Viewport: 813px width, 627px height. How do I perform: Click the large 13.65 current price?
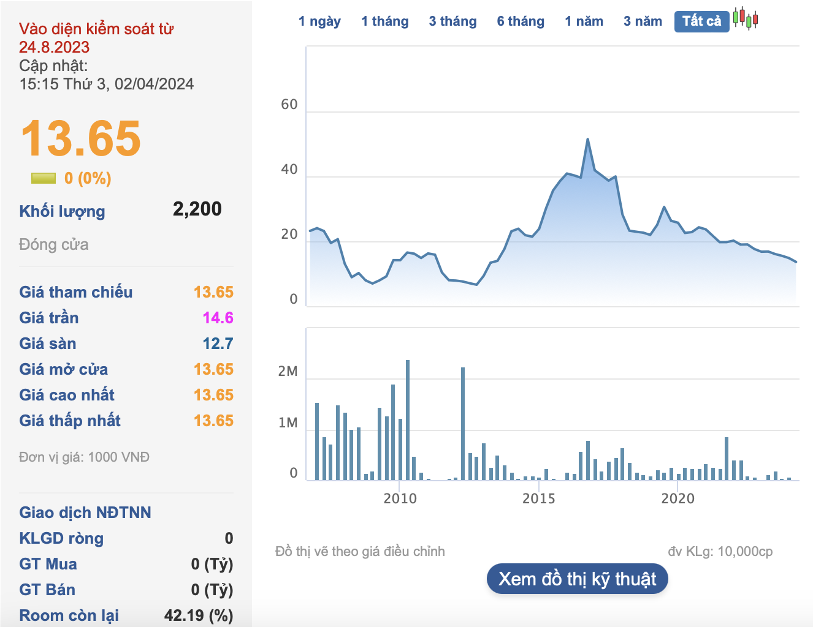point(81,138)
